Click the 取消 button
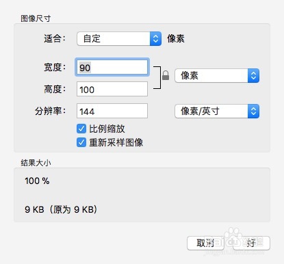The height and width of the screenshot is (264, 284). click(x=205, y=243)
